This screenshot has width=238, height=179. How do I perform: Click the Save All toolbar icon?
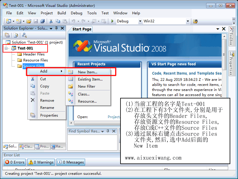point(43,21)
